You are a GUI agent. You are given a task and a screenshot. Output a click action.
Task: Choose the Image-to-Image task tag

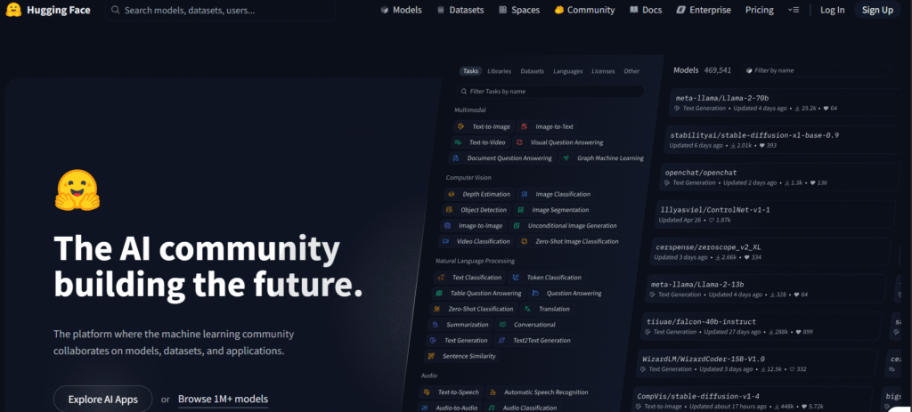(x=475, y=225)
